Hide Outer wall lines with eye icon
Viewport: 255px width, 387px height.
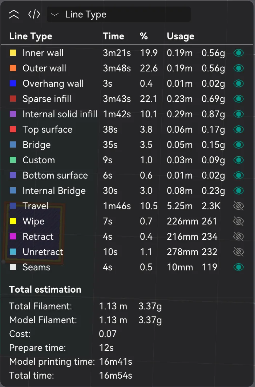pos(239,68)
